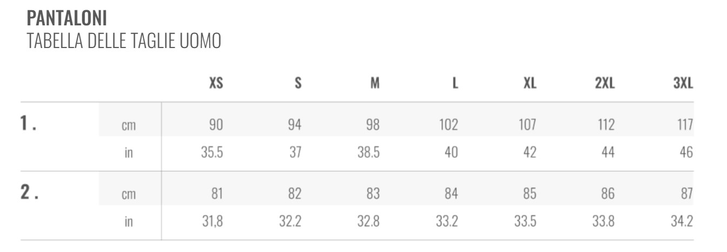The image size is (727, 252).
Task: Select the 44 inch value for 2XL
Action: click(x=608, y=153)
